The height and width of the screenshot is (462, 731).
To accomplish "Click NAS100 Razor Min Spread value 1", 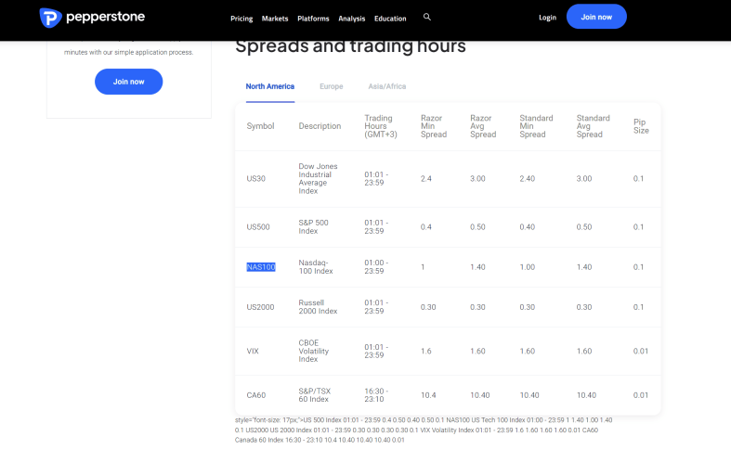I will coord(423,267).
